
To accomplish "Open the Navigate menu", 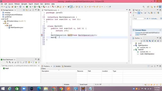I will pos(24,4).
